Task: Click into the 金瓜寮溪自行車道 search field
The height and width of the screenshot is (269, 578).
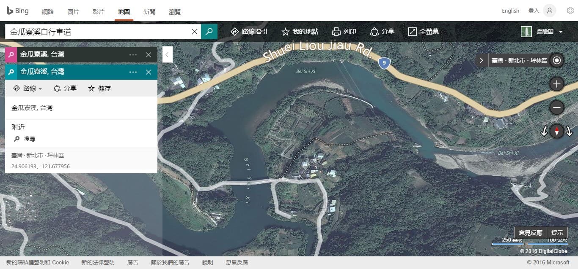Action: 97,32
